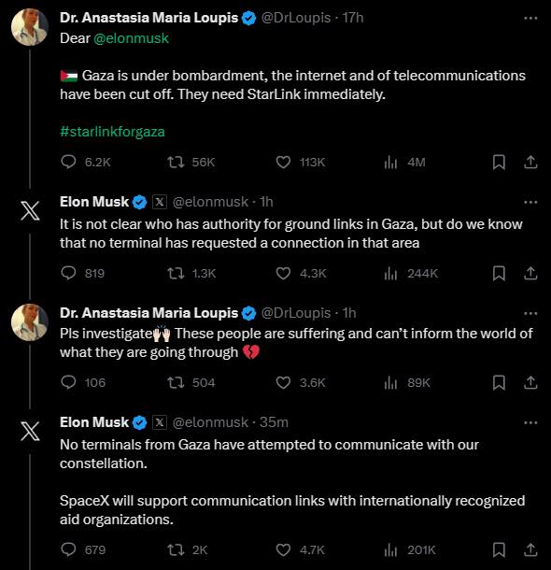
Task: Open more options on Elon Musk's 1h reply
Action: [x=530, y=202]
